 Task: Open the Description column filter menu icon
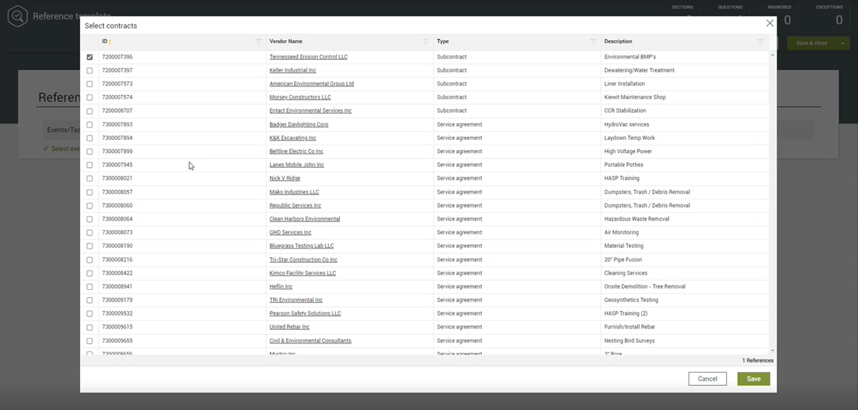(761, 42)
